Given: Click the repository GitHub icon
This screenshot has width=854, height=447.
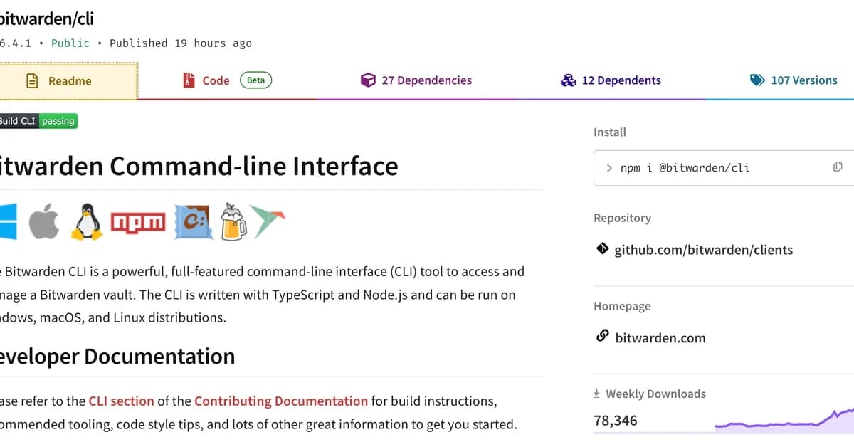Looking at the screenshot, I should [602, 250].
